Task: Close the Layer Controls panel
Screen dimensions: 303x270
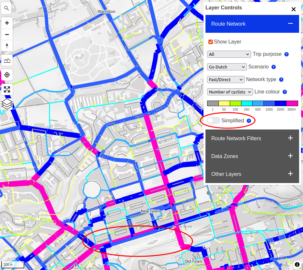Action: (294, 9)
